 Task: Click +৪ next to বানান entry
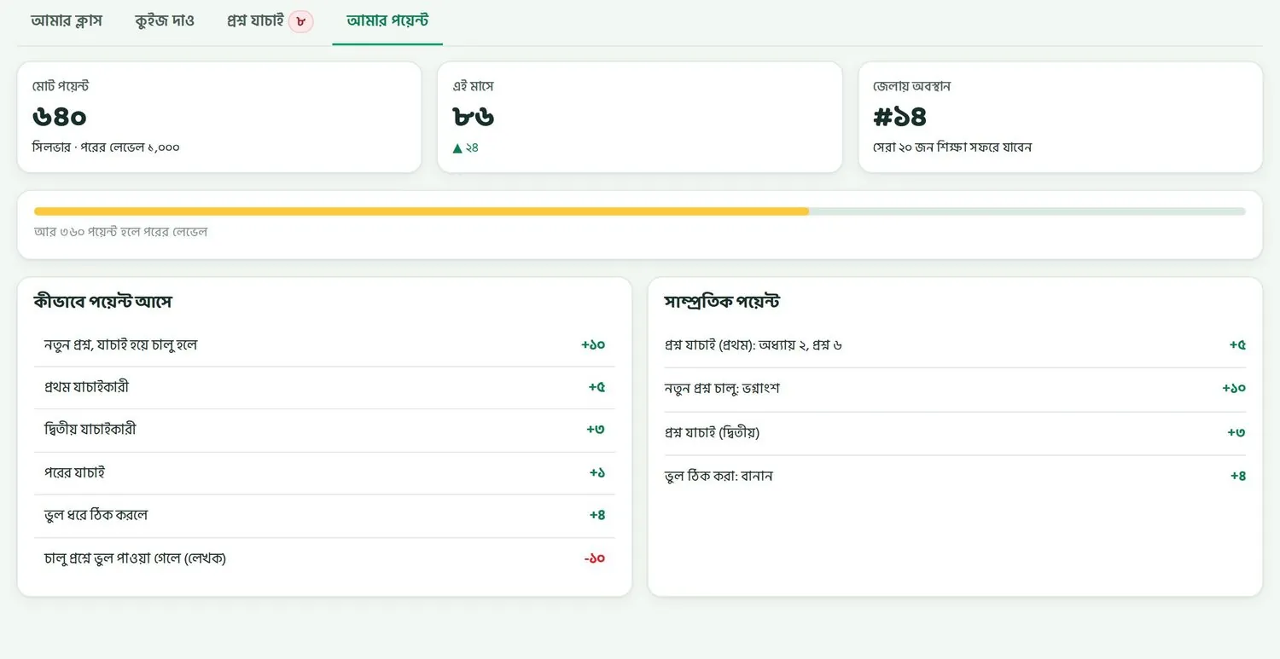point(1238,477)
